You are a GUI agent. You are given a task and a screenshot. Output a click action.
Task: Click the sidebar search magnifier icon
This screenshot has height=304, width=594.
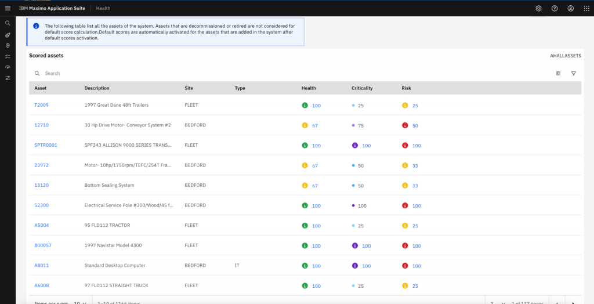pyautogui.click(x=8, y=23)
